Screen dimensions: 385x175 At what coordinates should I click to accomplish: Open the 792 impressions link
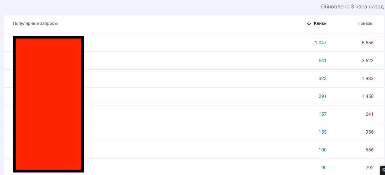[369, 168]
